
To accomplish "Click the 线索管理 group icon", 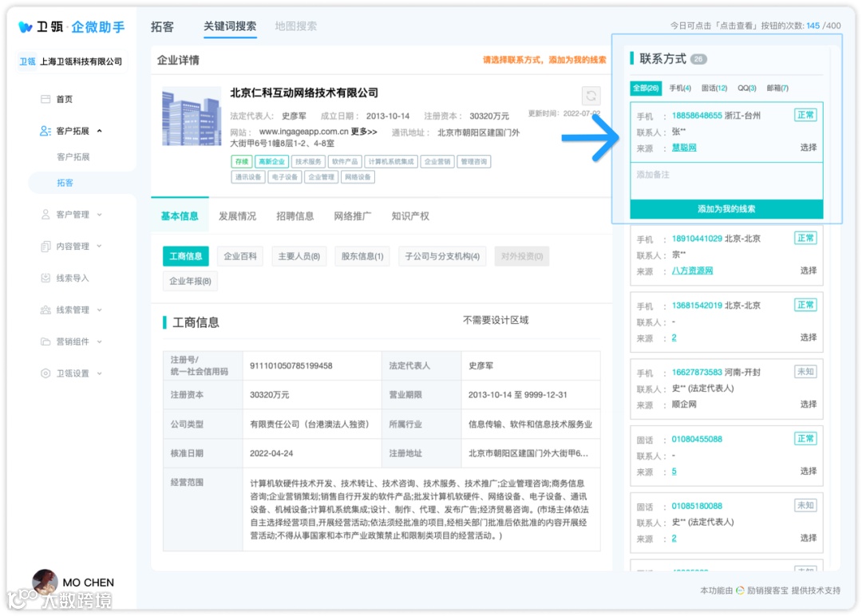I will click(x=45, y=310).
